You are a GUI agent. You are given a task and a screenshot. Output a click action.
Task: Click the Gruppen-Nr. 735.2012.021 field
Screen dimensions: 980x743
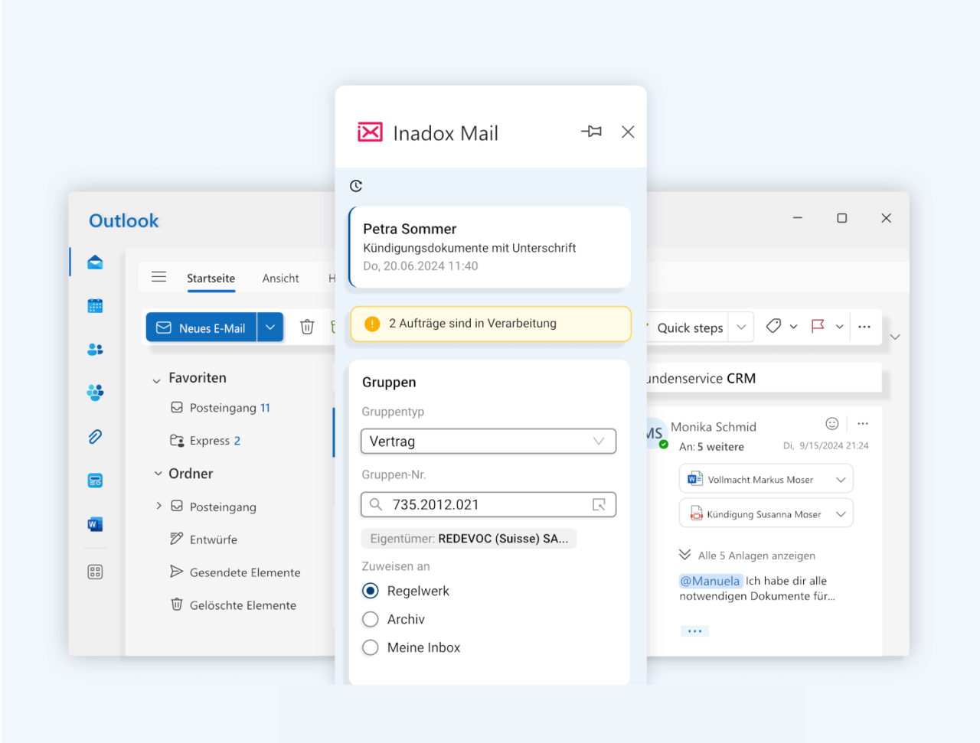488,504
